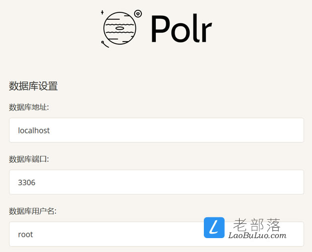This screenshot has width=312, height=252.
Task: Click the small orbiting moon below planet
Action: click(105, 44)
